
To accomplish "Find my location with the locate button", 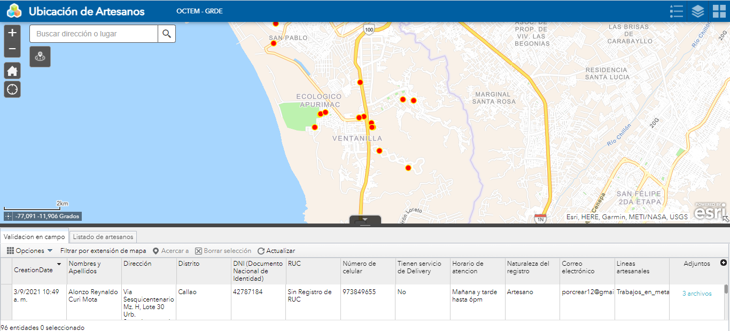I will pos(12,89).
